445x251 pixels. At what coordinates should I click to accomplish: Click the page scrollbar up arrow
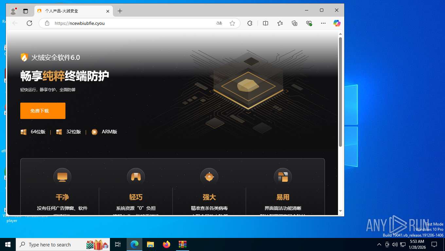[340, 34]
